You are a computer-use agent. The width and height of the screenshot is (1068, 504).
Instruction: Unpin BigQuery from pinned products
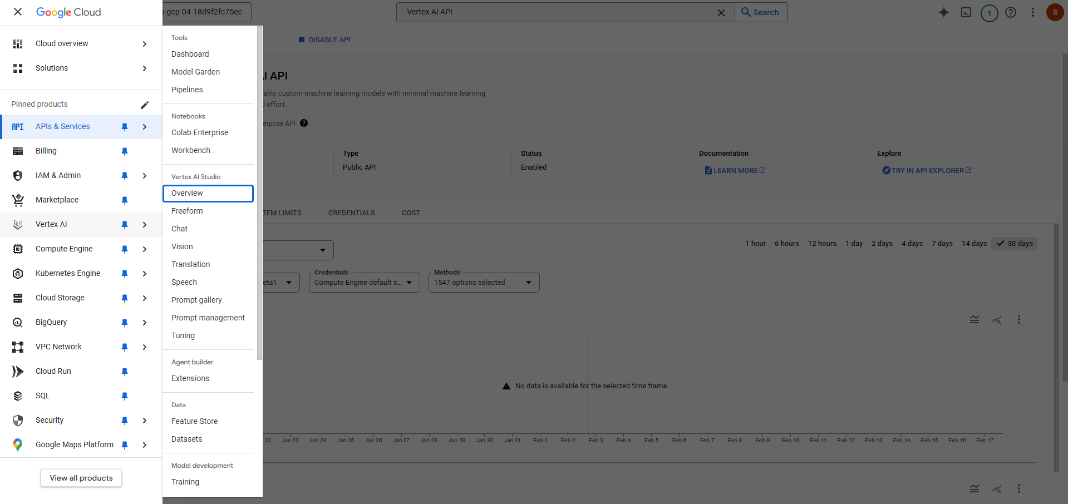click(125, 323)
